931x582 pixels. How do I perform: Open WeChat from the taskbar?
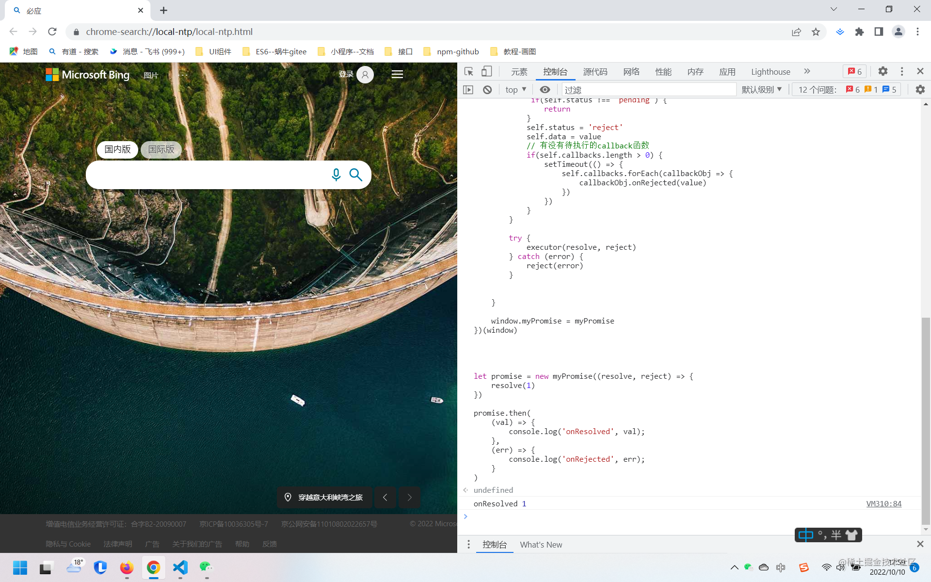click(207, 567)
